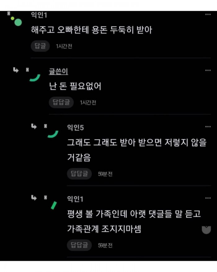This screenshot has height=272, width=217.
Task: Select the 익인5 username
Action: (75, 128)
